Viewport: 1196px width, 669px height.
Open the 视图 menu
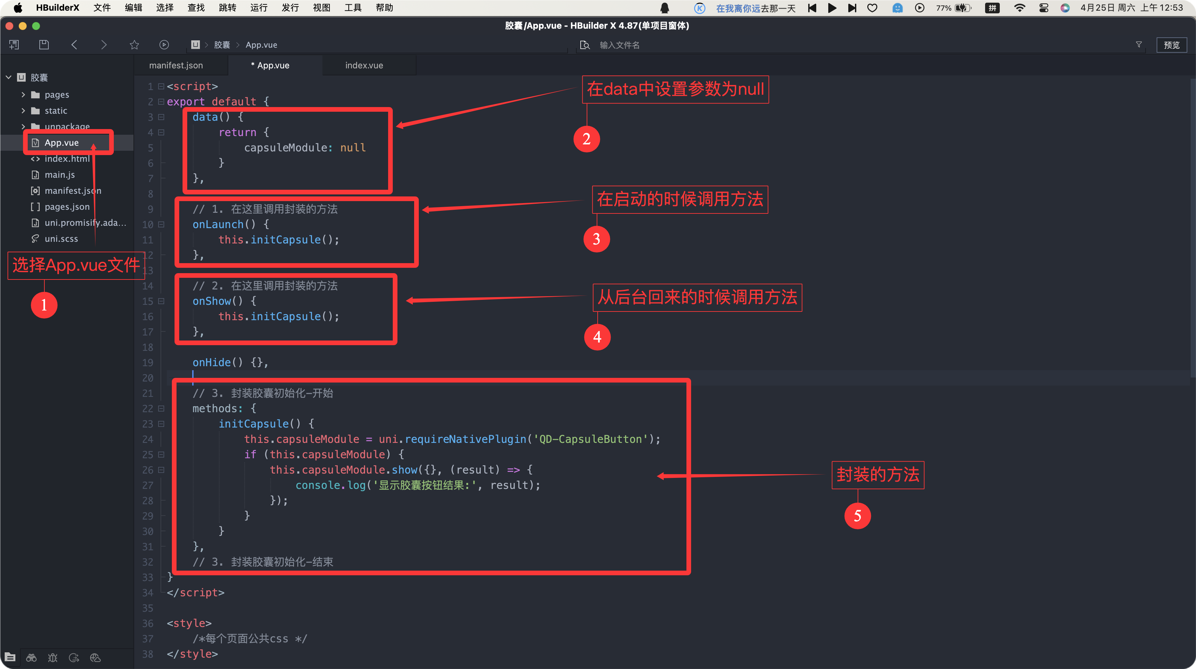321,8
